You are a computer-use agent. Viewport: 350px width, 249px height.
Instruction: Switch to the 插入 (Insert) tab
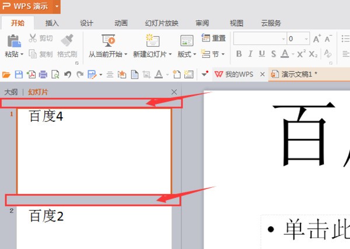(52, 23)
